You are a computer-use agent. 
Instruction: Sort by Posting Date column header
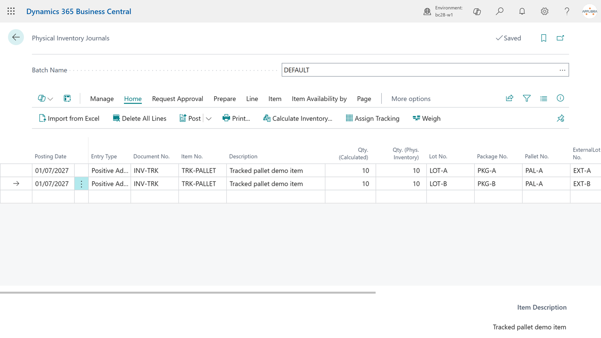click(51, 156)
